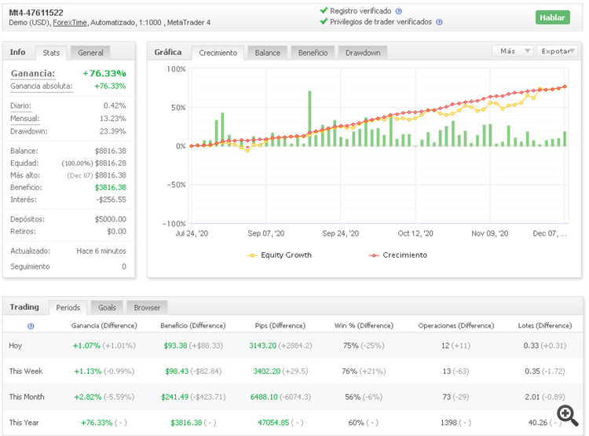589x436 pixels.
Task: Select the Beneficio chart tab
Action: [313, 53]
